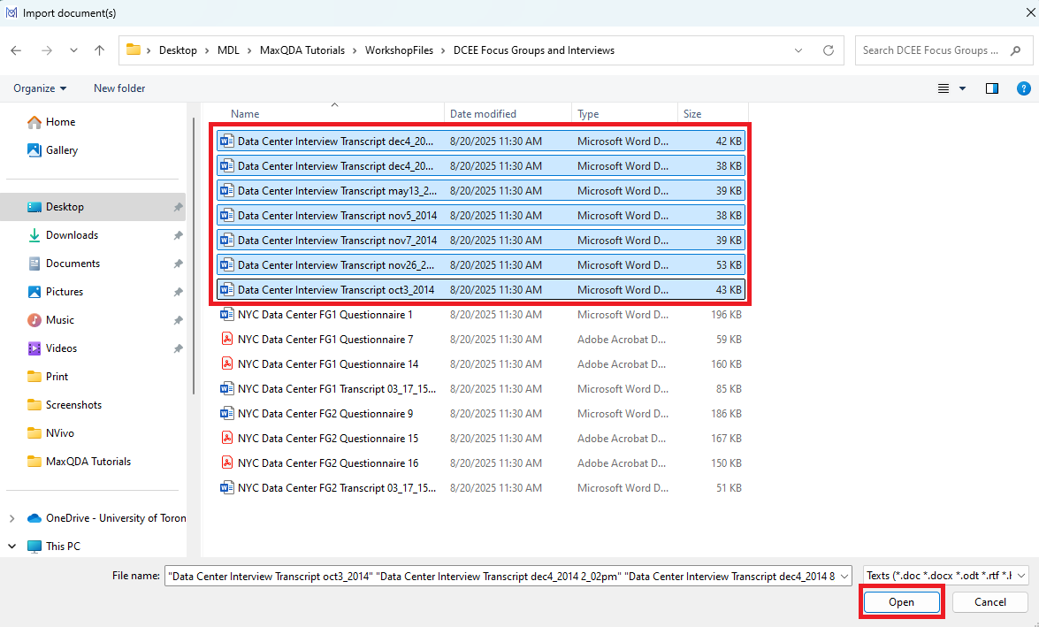Select NYC Data Center FG1 Questionnaire 1
Image resolution: width=1039 pixels, height=627 pixels.
tap(481, 315)
